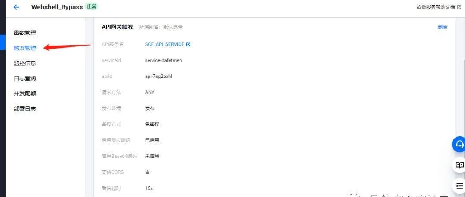The height and width of the screenshot is (197, 465).
Task: Open the external link icon beside SCF_API_SERVICE
Action: click(188, 44)
